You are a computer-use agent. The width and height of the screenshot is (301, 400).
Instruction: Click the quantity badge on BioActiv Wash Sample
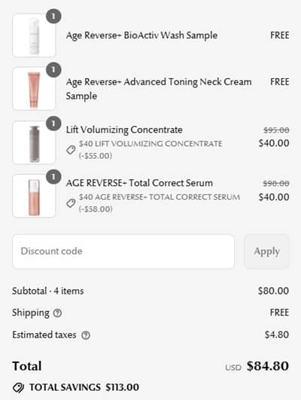coord(53,17)
